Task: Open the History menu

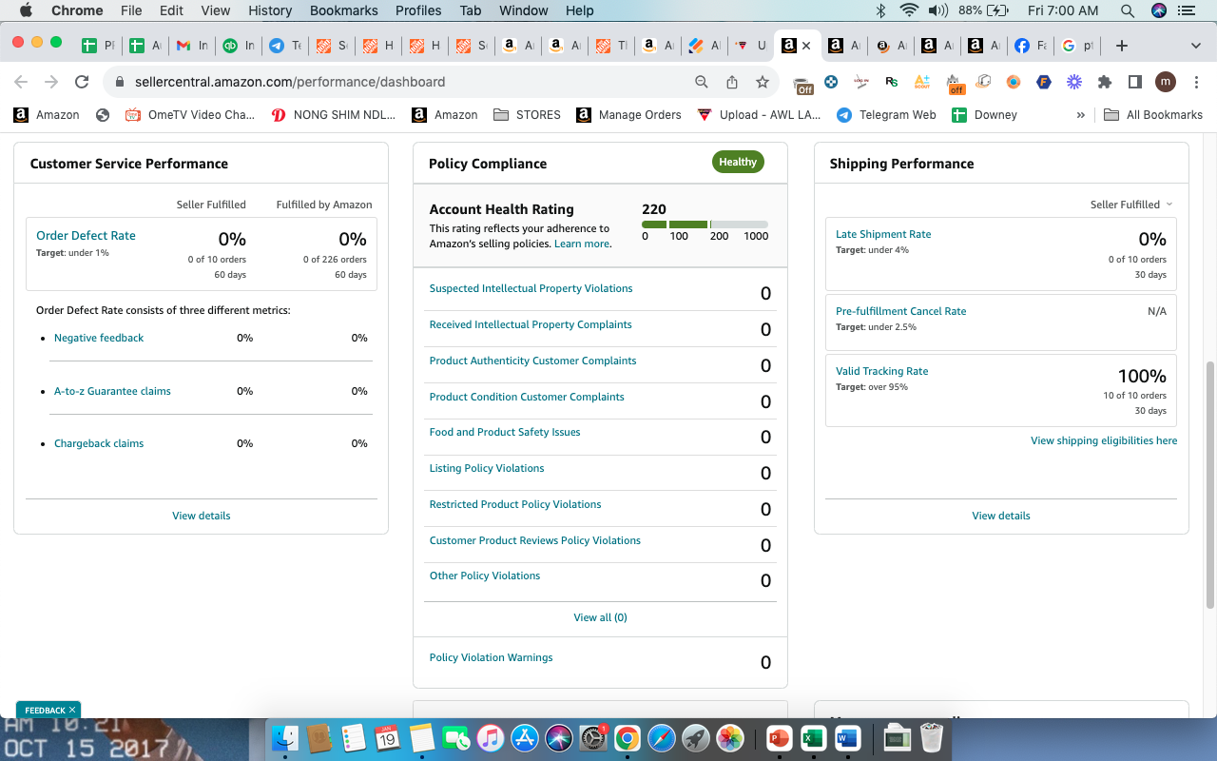Action: point(270,10)
